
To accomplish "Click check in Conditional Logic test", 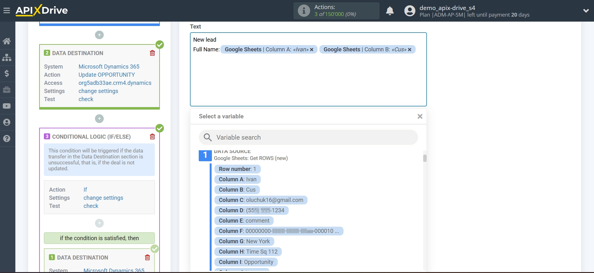I will click(91, 206).
